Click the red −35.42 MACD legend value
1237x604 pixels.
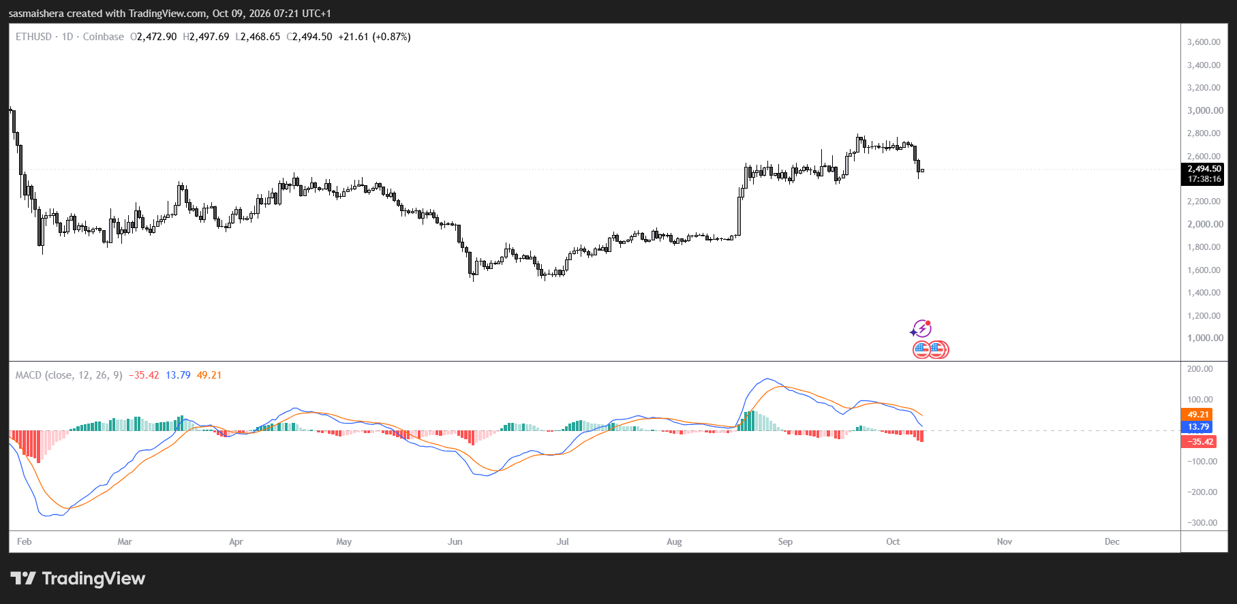pos(144,375)
